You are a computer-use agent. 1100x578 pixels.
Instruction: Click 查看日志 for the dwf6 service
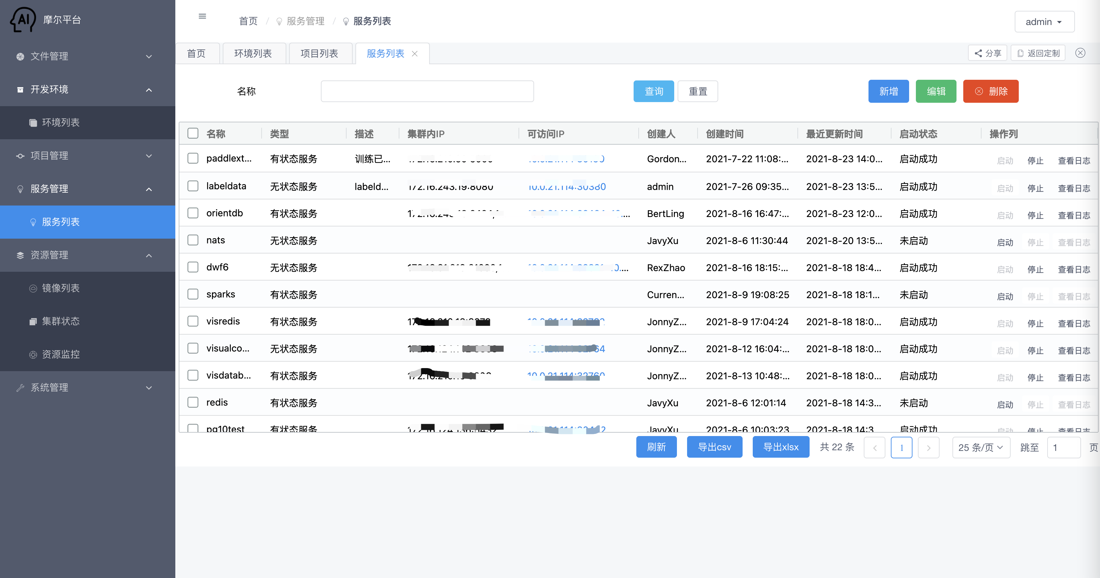(x=1074, y=269)
